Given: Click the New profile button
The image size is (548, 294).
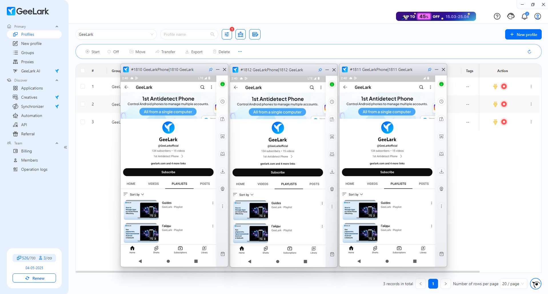Looking at the screenshot, I should (x=523, y=34).
